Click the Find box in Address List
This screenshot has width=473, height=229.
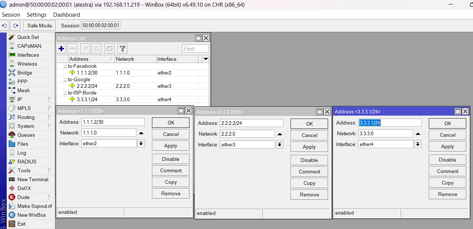coord(195,49)
